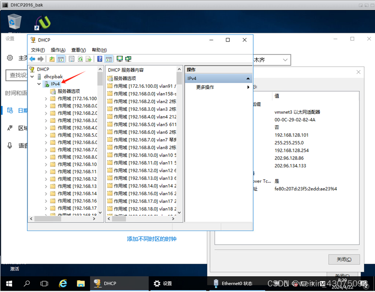
Task: Open the Recycle Bin desktop icon
Action: coord(14,22)
